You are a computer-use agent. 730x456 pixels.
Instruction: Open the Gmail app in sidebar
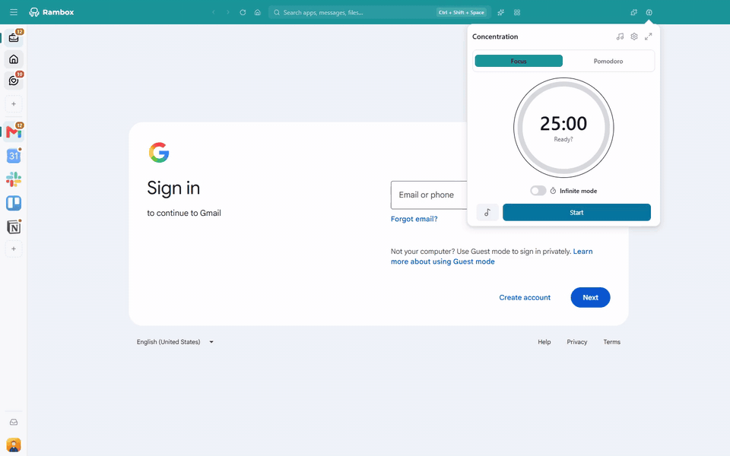[x=14, y=132]
